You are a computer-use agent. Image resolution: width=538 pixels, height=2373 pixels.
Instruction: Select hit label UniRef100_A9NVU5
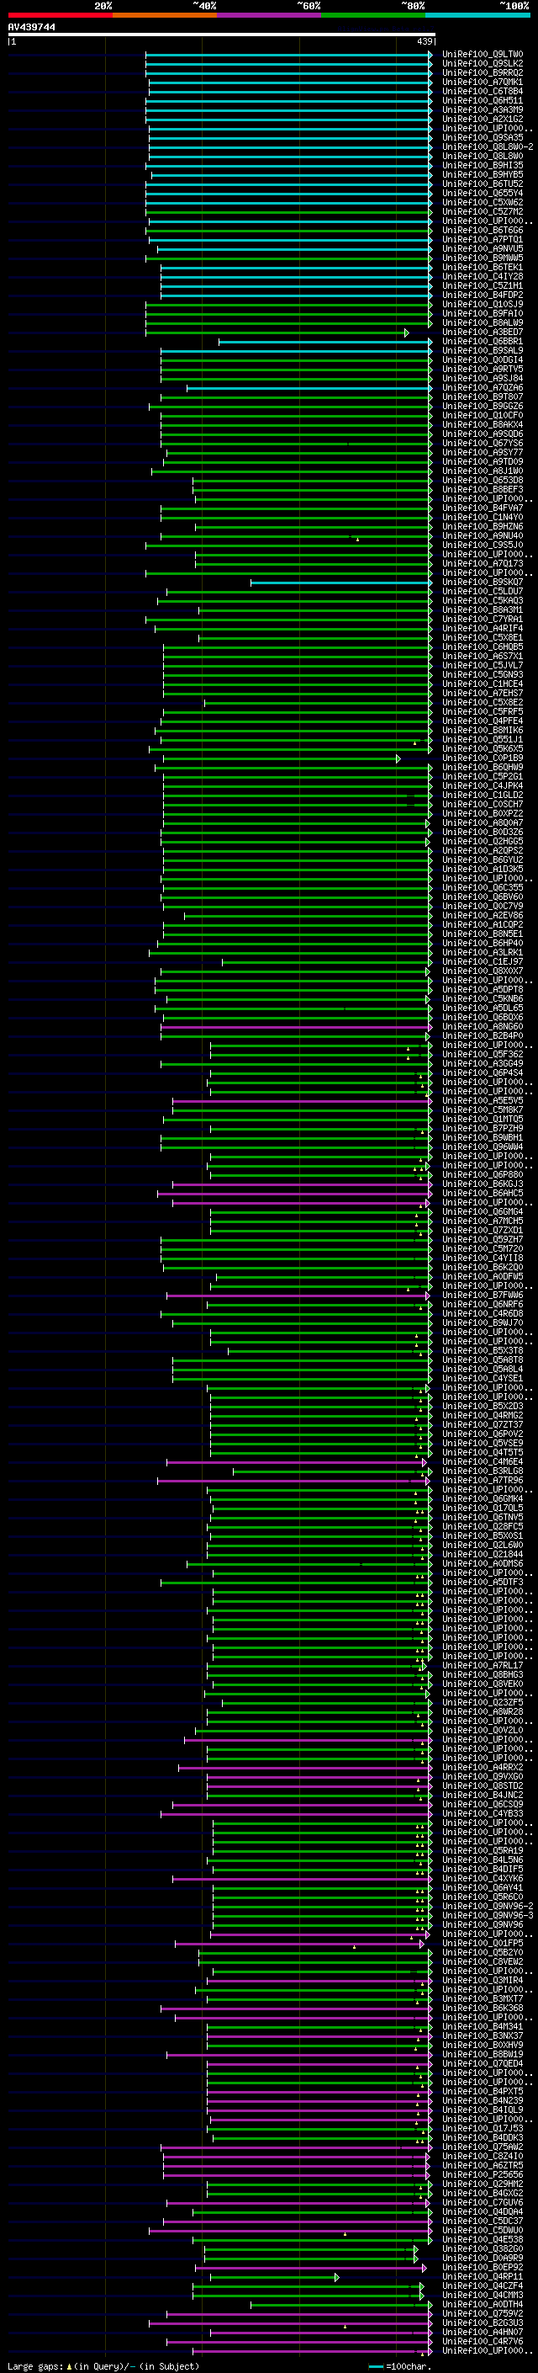[x=482, y=248]
